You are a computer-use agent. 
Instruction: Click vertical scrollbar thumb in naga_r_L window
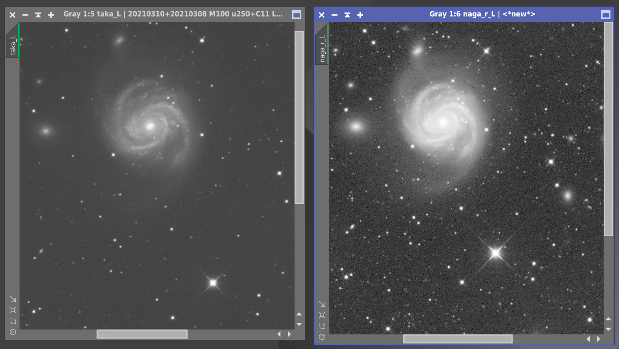point(608,129)
